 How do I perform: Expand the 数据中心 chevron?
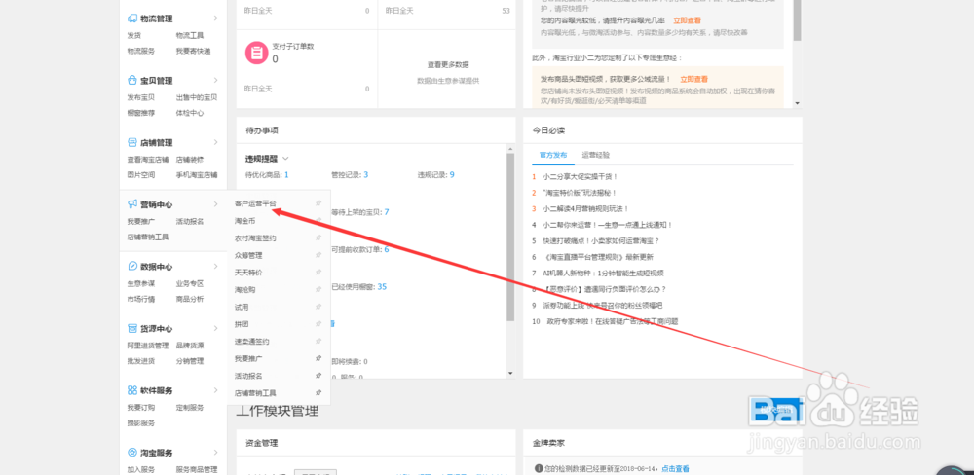click(x=216, y=267)
